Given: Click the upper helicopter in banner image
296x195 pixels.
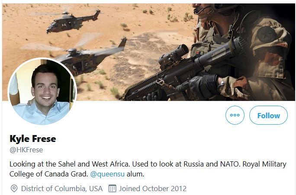Looking at the screenshot, I should (x=74, y=21).
